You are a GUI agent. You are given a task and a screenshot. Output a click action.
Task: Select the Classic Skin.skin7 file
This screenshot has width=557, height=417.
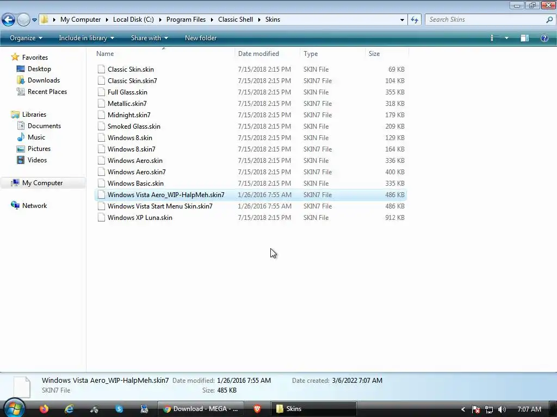point(250,80)
